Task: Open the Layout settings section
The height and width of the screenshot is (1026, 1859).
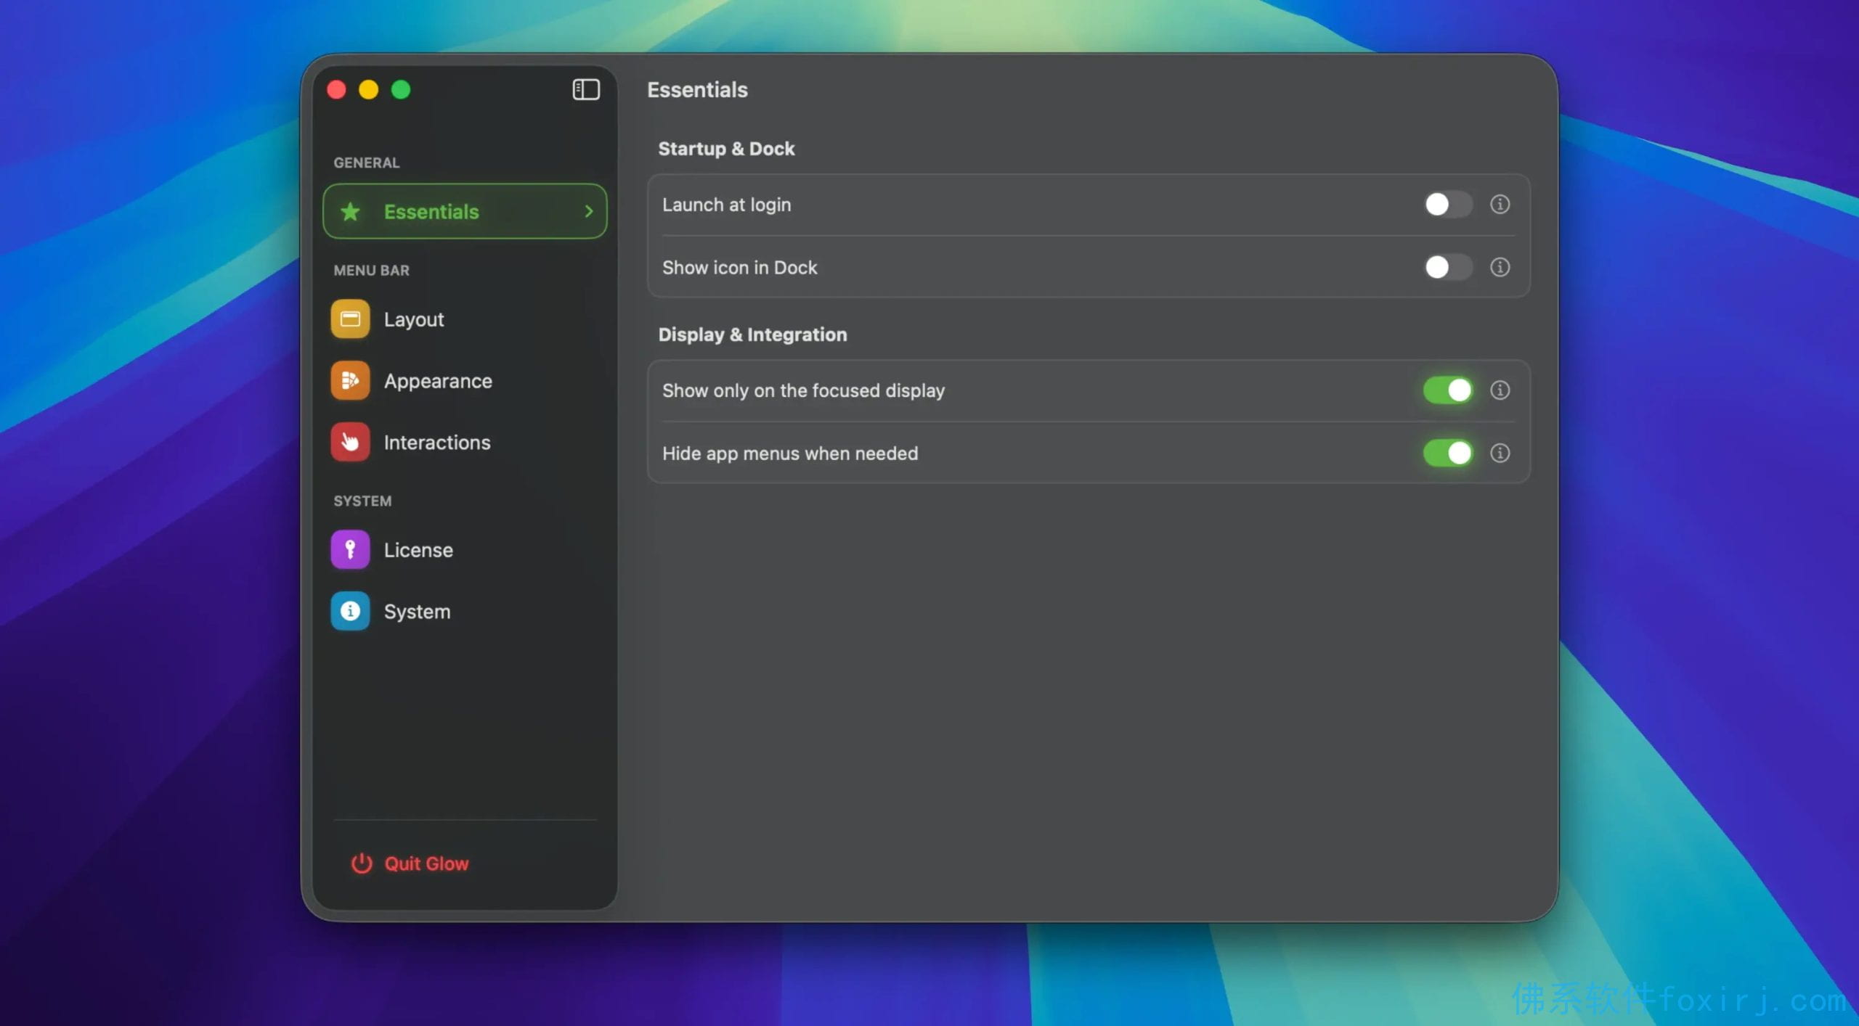Action: 465,319
